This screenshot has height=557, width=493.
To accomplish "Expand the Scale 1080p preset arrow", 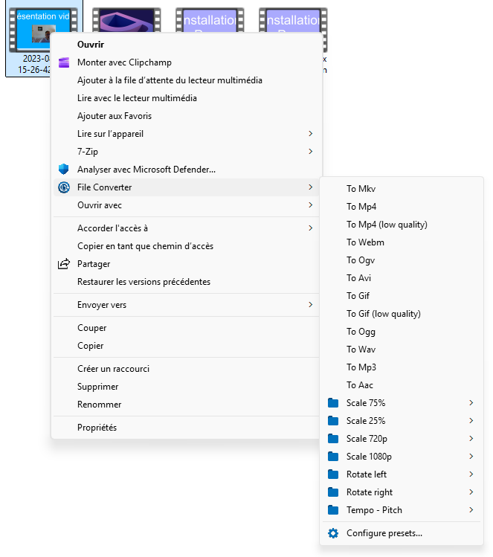I will 471,457.
